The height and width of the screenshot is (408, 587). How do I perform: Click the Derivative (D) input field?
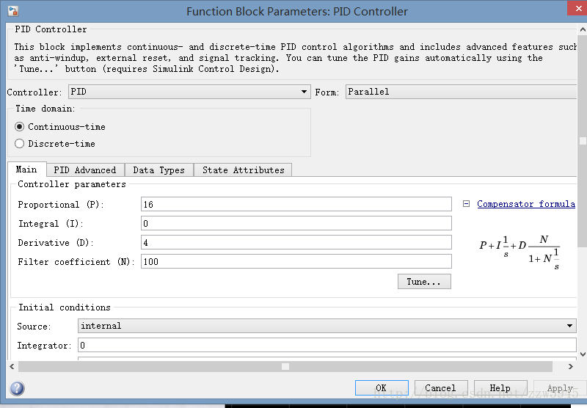pyautogui.click(x=296, y=243)
